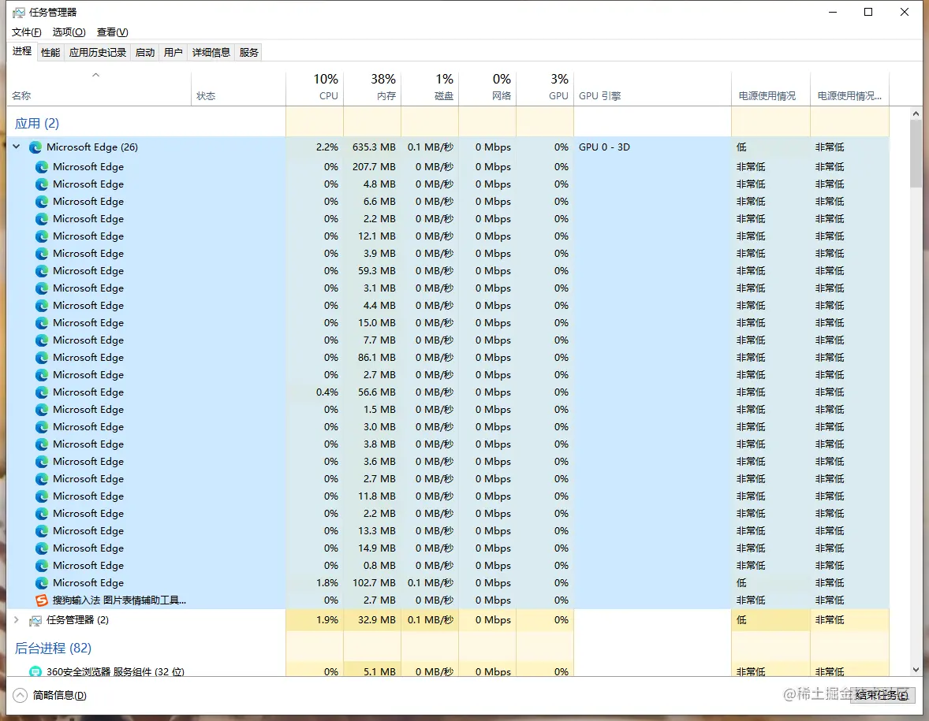Click the Task Manager title bar icon

pos(18,12)
